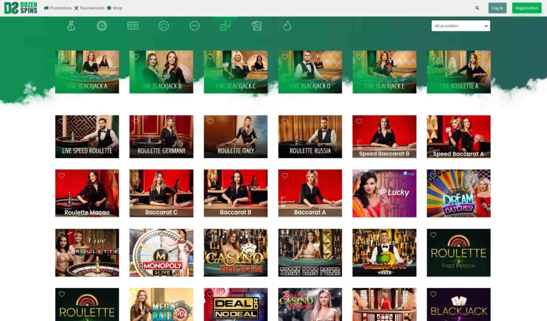Toggle heart on Live Roulette A

(x=433, y=57)
